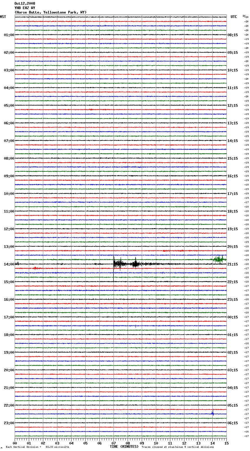Click the 01:00 MST time label
This screenshot has height=451, width=250.
coord(9,35)
